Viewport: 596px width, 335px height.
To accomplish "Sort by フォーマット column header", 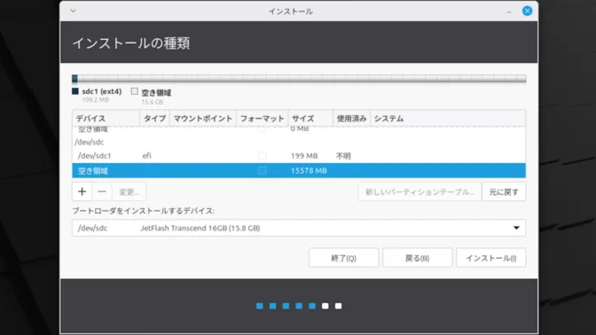I will 263,119.
